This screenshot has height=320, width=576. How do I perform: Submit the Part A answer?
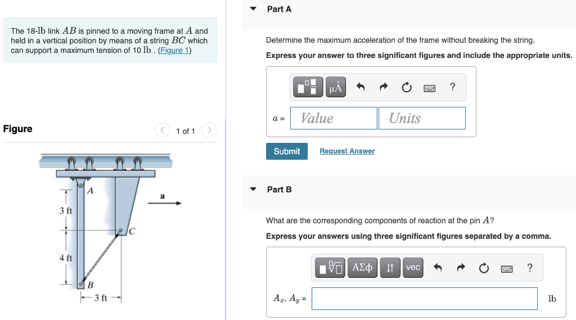[x=286, y=151]
